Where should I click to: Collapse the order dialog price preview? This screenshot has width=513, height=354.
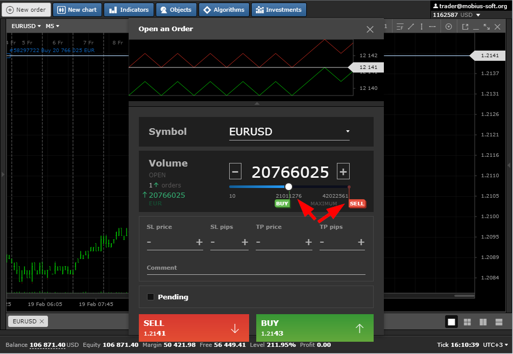click(x=257, y=104)
